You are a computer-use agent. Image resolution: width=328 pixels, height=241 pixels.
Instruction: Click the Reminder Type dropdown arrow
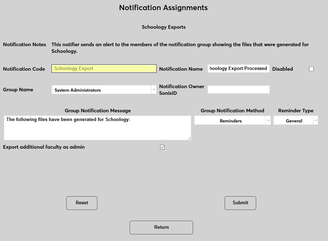tap(316, 120)
